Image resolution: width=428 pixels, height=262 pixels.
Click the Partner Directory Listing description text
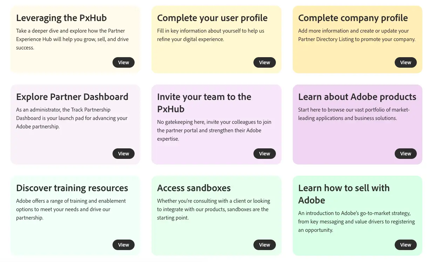click(356, 35)
